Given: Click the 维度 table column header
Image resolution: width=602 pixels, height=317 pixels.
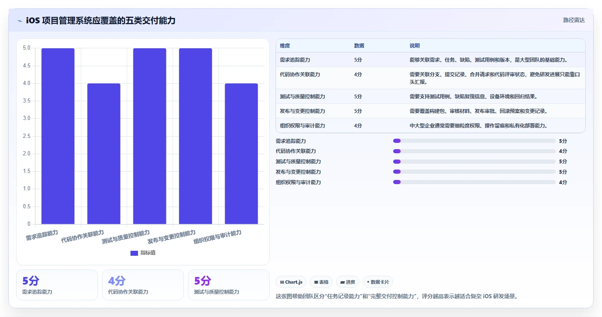Looking at the screenshot, I should (x=285, y=46).
